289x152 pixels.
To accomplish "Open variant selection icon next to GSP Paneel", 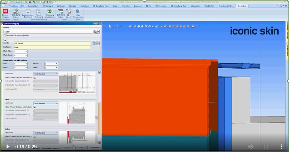I will click(x=94, y=43).
